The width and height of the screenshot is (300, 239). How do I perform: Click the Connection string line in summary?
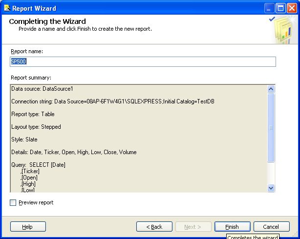[112, 101]
